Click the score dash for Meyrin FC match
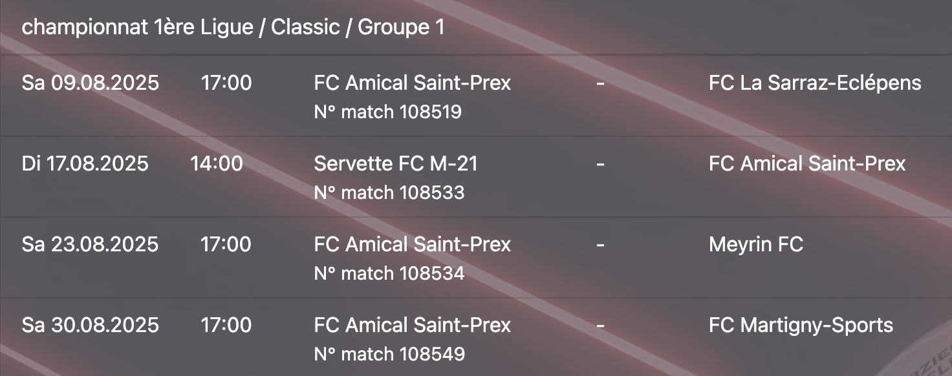 click(600, 245)
